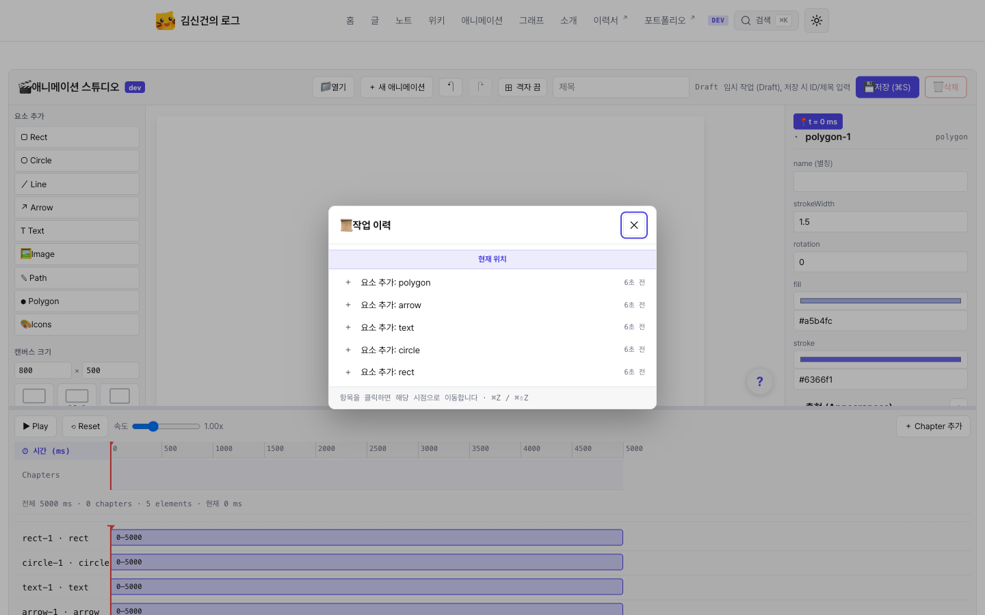Add a Path element
This screenshot has width=985, height=615.
(77, 277)
